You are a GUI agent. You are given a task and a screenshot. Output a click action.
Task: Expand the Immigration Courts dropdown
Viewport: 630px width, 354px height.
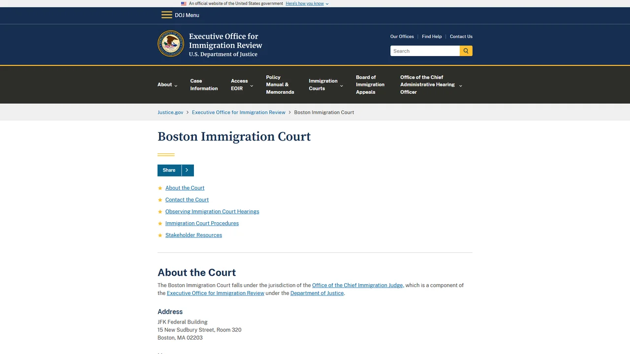pos(326,85)
